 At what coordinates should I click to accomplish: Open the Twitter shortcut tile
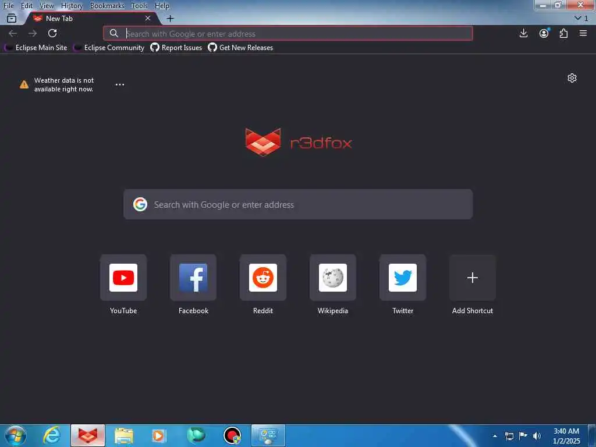click(x=403, y=278)
